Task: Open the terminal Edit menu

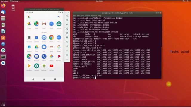Action: (x=78, y=16)
